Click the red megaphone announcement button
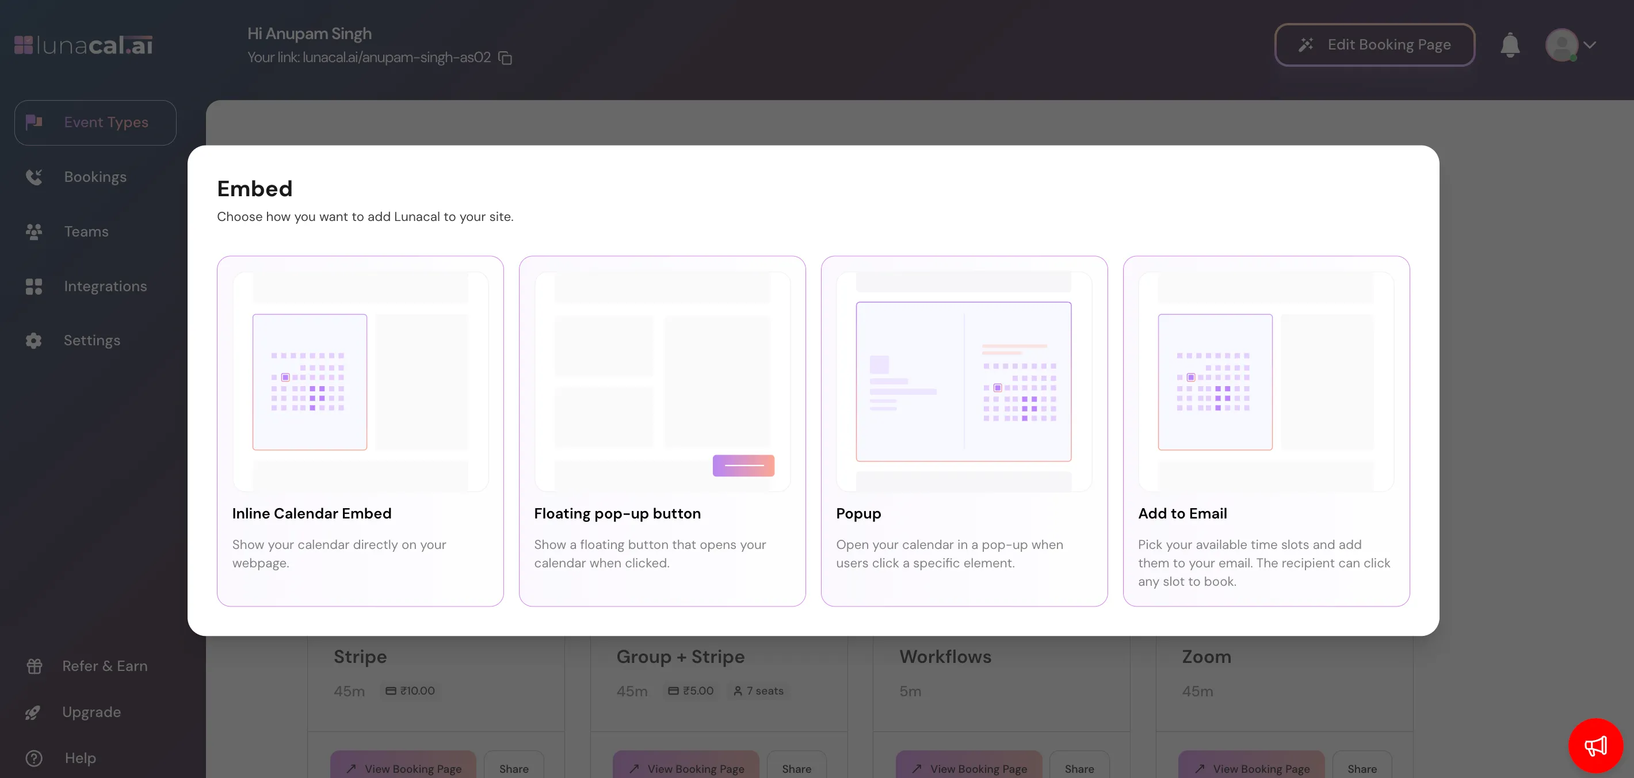Image resolution: width=1634 pixels, height=778 pixels. (x=1595, y=745)
